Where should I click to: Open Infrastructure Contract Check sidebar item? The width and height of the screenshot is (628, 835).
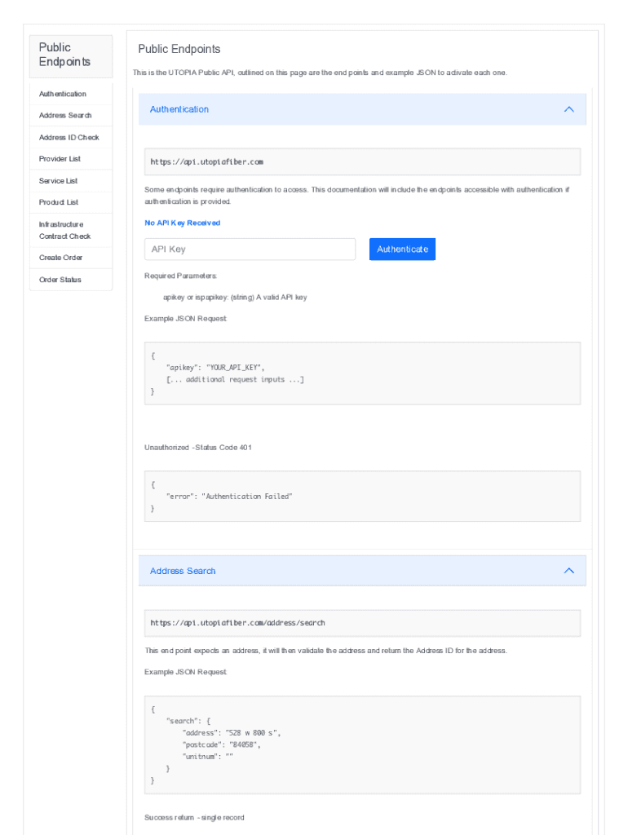point(64,230)
